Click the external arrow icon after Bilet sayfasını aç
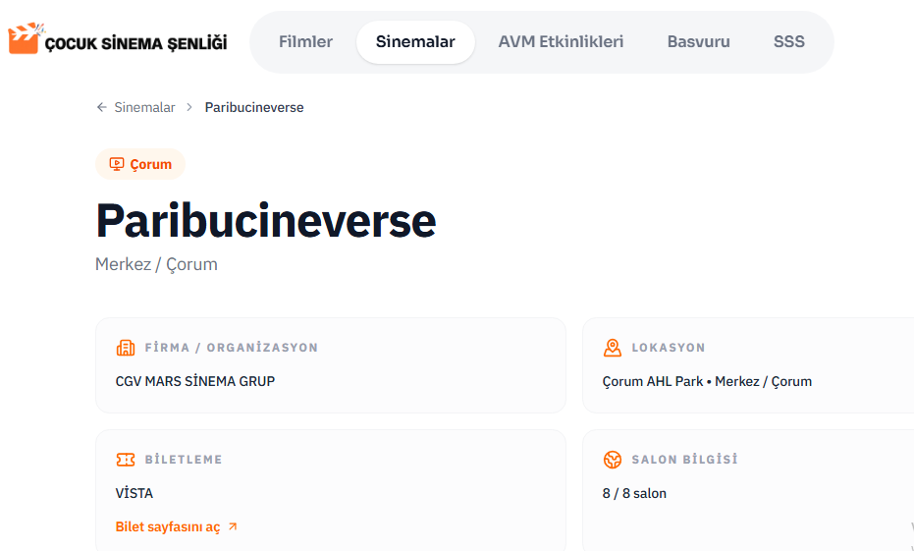 (x=233, y=527)
